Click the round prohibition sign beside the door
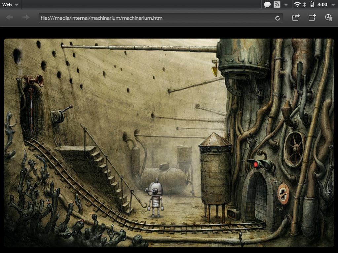The height and width of the screenshot is (253, 338). click(282, 194)
